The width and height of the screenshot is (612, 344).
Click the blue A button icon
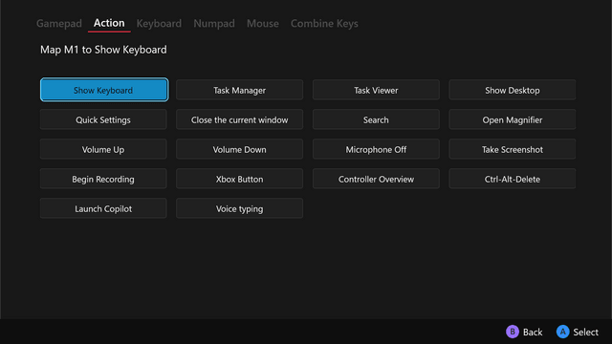click(563, 332)
